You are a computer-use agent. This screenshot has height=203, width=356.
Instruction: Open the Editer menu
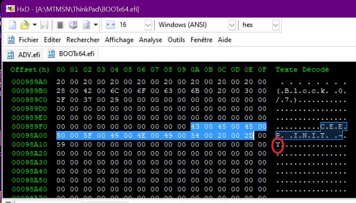tap(52, 40)
